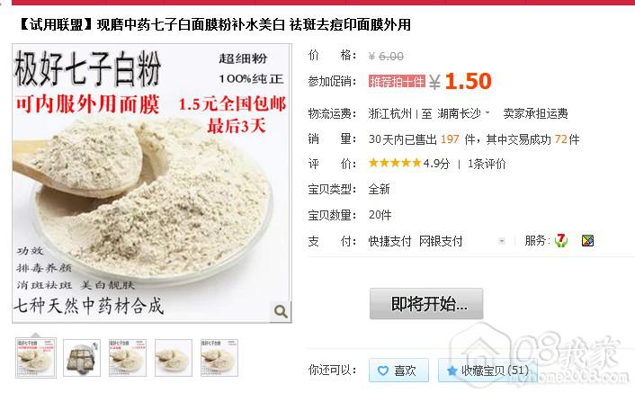Click the magnifier zoom icon on product image
635x393 pixels.
(x=281, y=311)
